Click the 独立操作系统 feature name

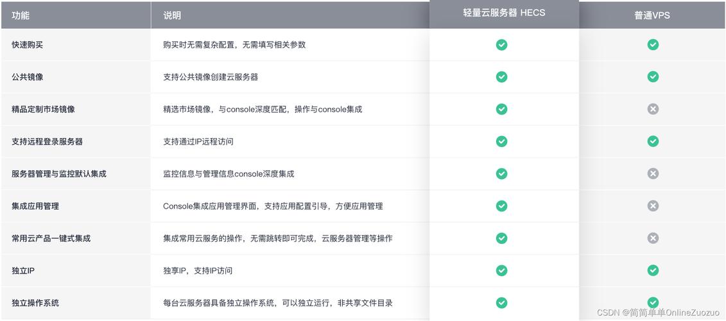[35, 303]
